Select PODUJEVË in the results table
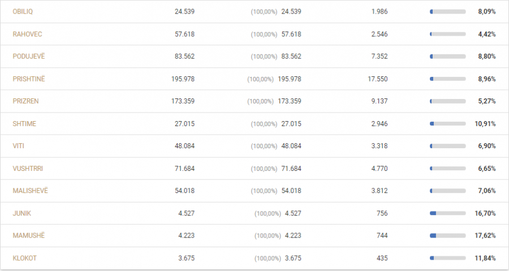 pos(29,56)
